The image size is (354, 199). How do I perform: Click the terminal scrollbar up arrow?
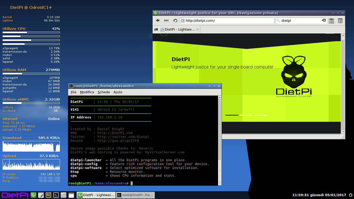click(220, 97)
